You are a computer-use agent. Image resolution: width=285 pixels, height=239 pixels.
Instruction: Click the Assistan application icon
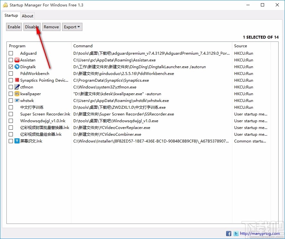pos(17,60)
